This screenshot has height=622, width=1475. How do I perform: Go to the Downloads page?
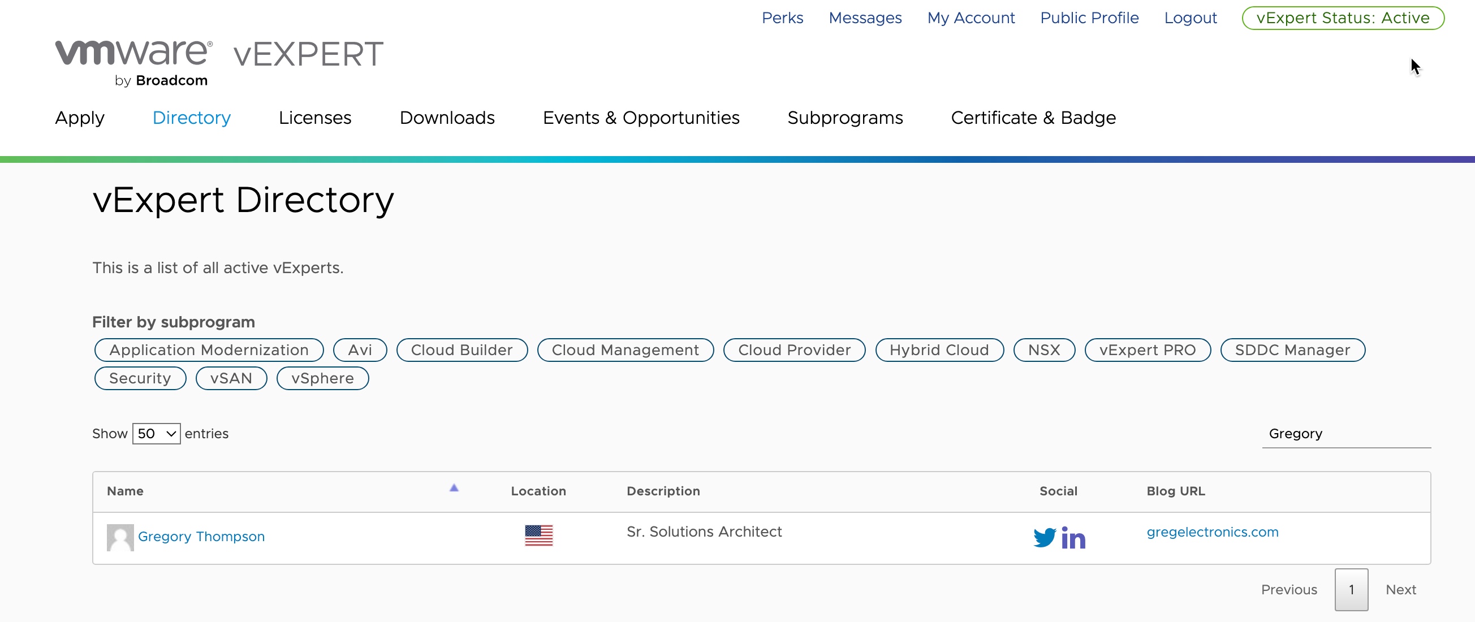[447, 118]
